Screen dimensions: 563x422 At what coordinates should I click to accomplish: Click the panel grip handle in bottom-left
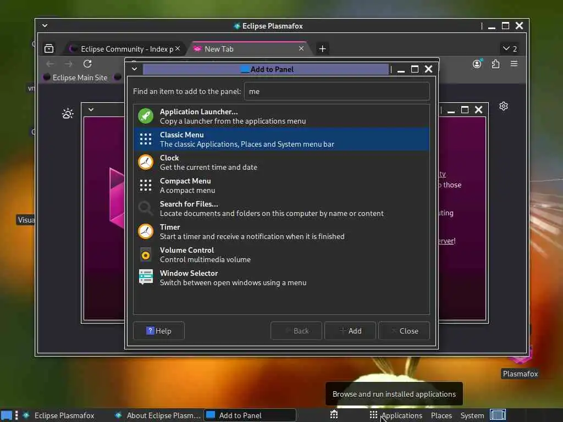pos(16,415)
